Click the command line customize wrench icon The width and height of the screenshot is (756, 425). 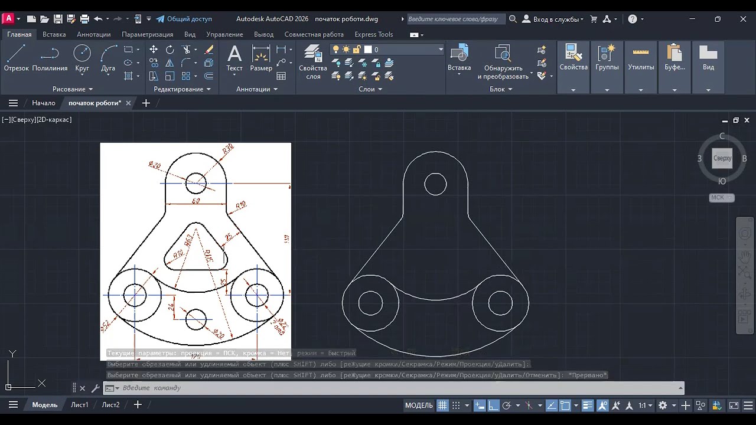(95, 388)
